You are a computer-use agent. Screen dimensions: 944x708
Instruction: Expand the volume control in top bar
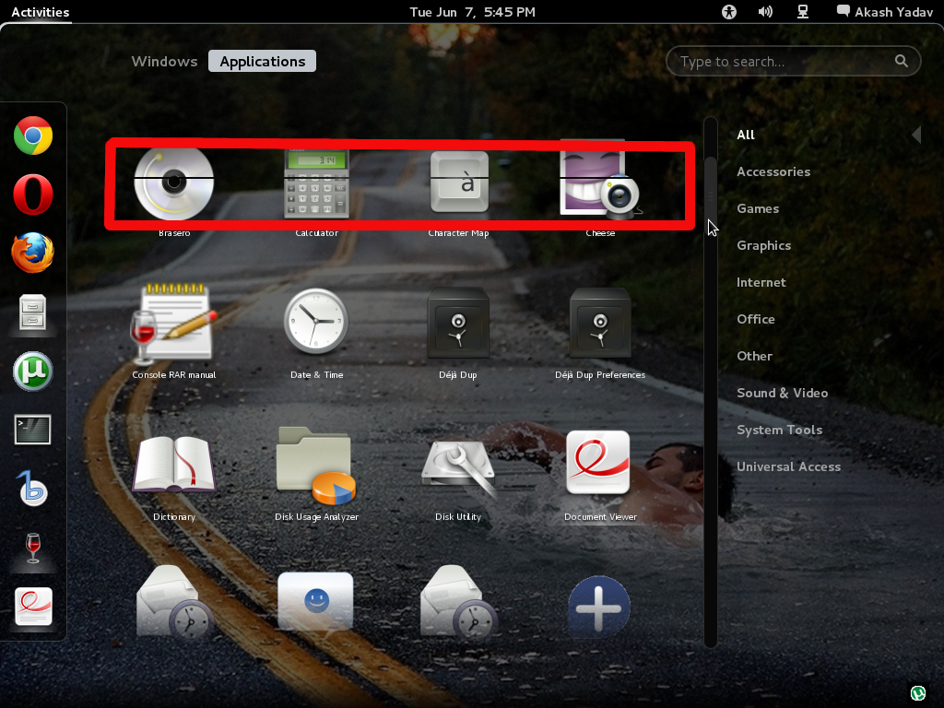coord(765,12)
